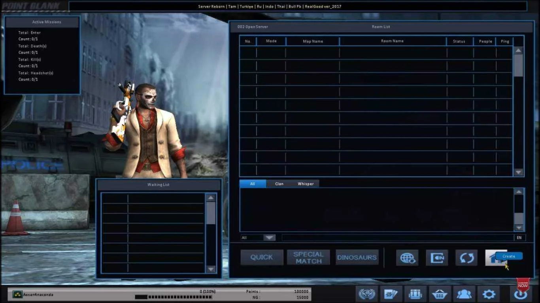Click the room list scrollbar thumb
The width and height of the screenshot is (540, 303).
click(518, 65)
